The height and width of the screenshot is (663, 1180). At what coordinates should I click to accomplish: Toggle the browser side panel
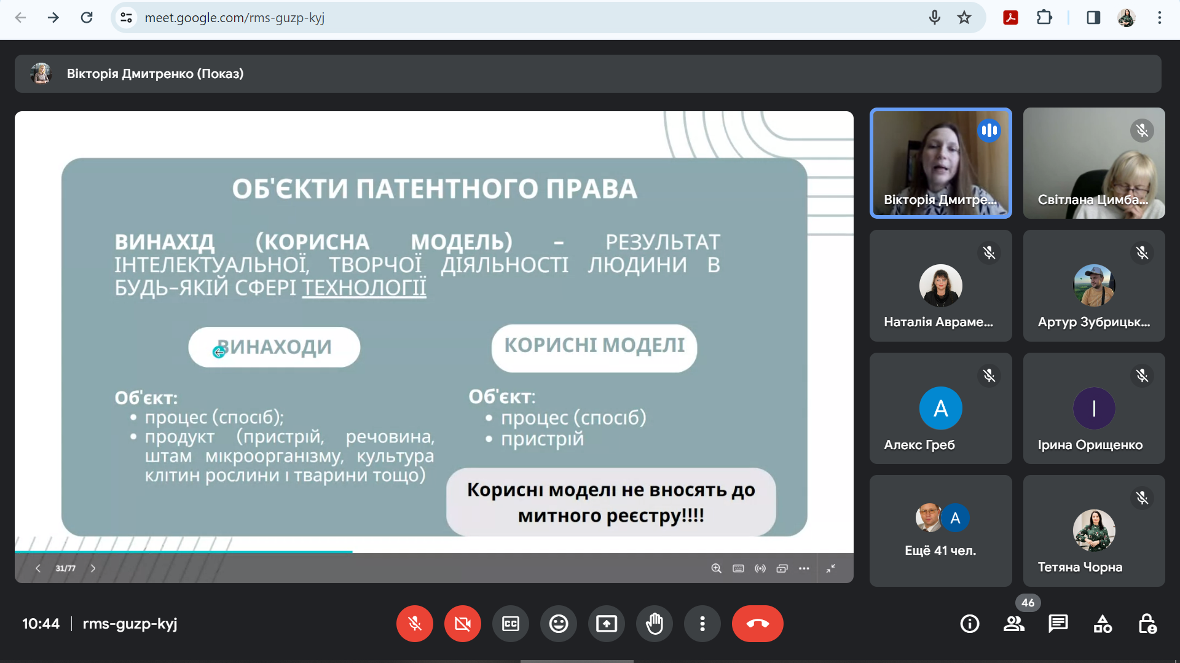pos(1093,18)
